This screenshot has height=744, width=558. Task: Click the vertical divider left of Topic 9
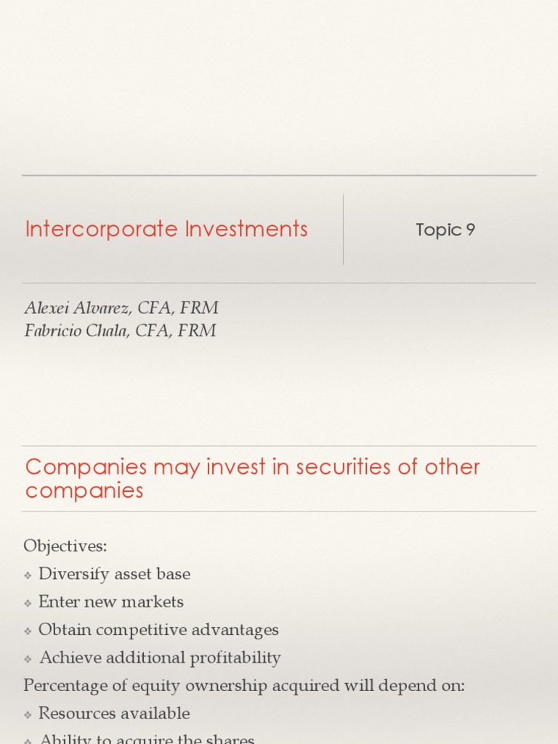344,230
